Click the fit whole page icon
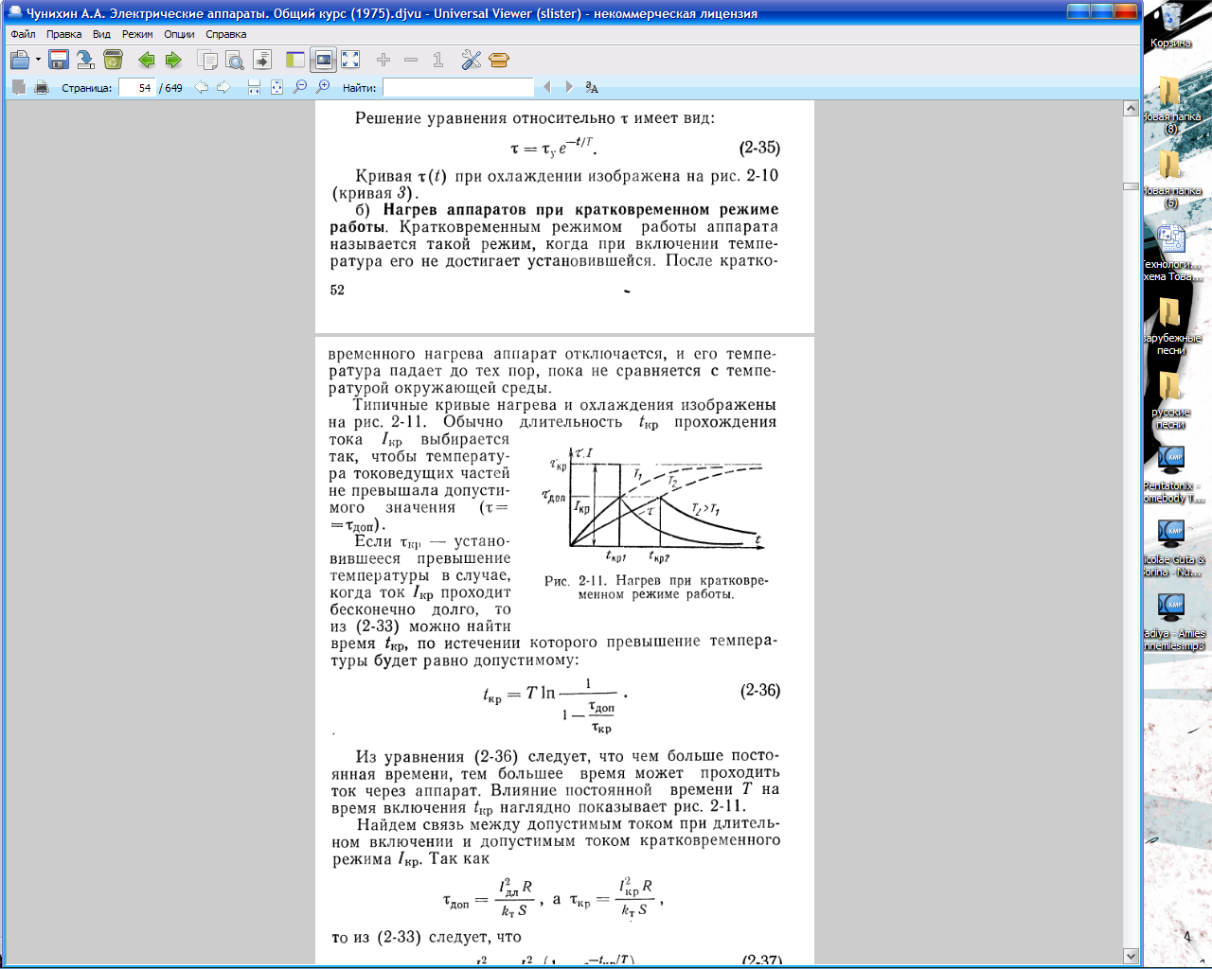This screenshot has height=969, width=1212. pos(276,87)
